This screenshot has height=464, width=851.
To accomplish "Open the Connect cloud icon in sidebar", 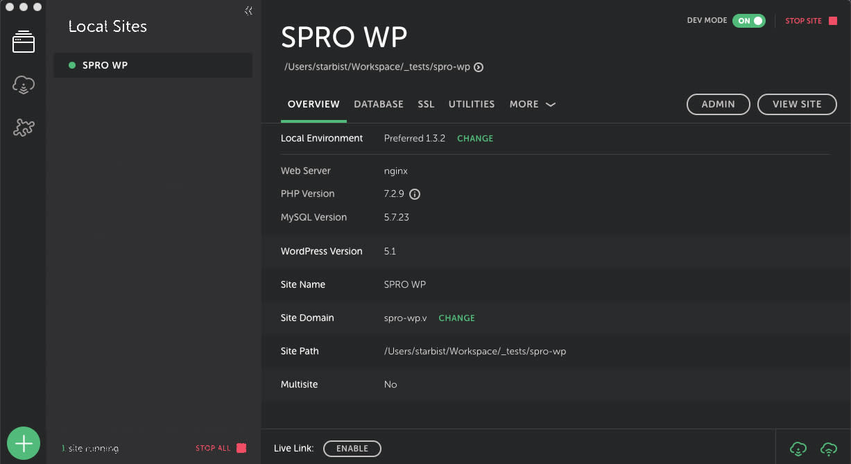I will coord(24,85).
